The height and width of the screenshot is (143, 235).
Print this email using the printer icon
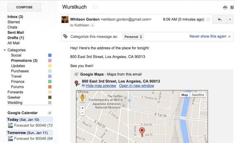[225, 7]
